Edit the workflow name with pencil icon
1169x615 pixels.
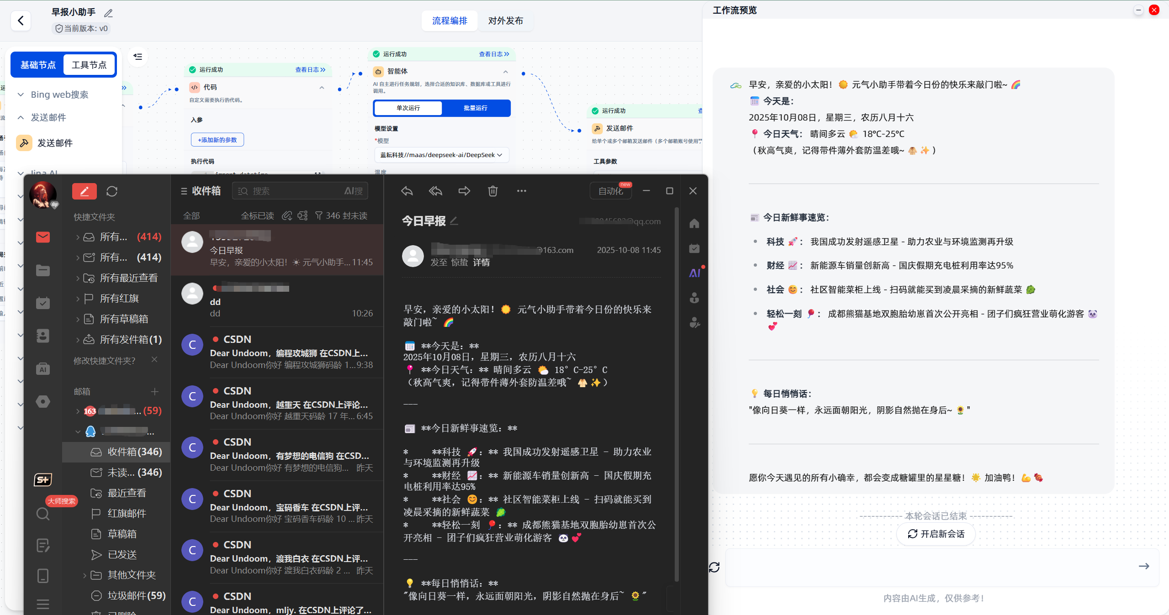(108, 13)
